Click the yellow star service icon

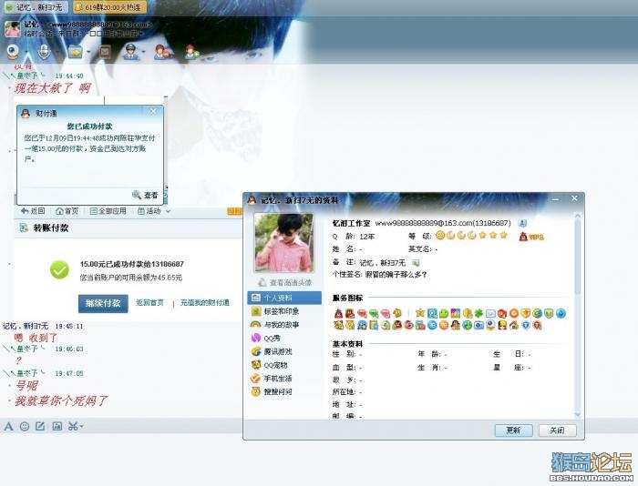pyautogui.click(x=420, y=313)
